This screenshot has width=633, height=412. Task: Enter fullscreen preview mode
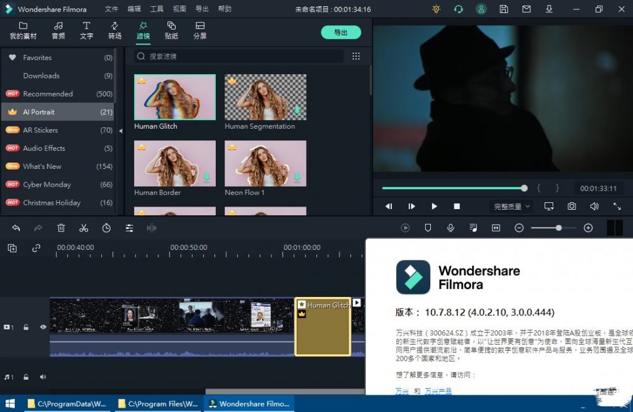(617, 207)
